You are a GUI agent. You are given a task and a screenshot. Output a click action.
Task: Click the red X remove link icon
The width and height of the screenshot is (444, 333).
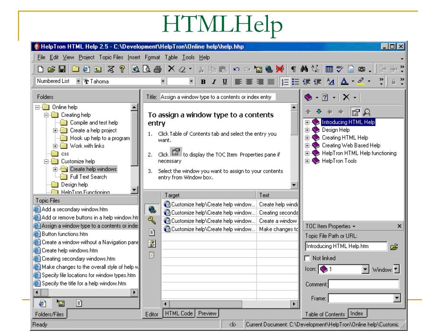(x=280, y=69)
